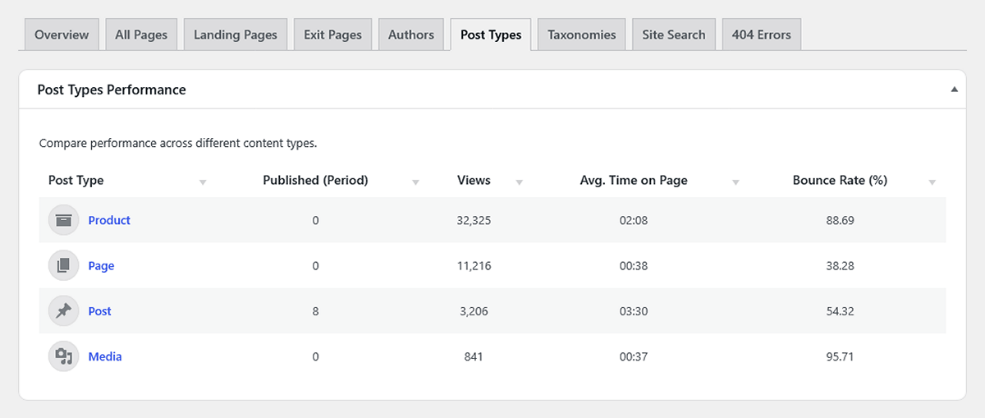Select the Exit Pages tab
This screenshot has height=418, width=985.
coord(332,34)
